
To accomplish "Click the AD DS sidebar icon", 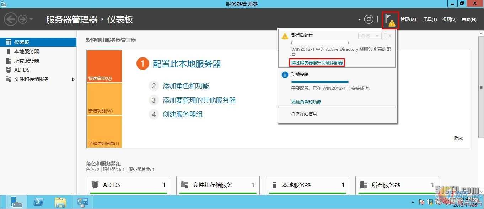I will pos(9,70).
